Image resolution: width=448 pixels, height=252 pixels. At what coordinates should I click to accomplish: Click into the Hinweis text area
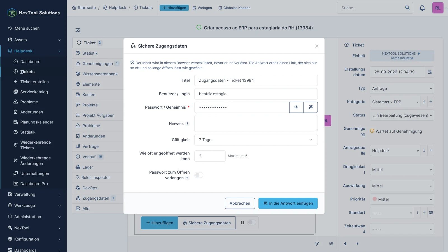256,123
